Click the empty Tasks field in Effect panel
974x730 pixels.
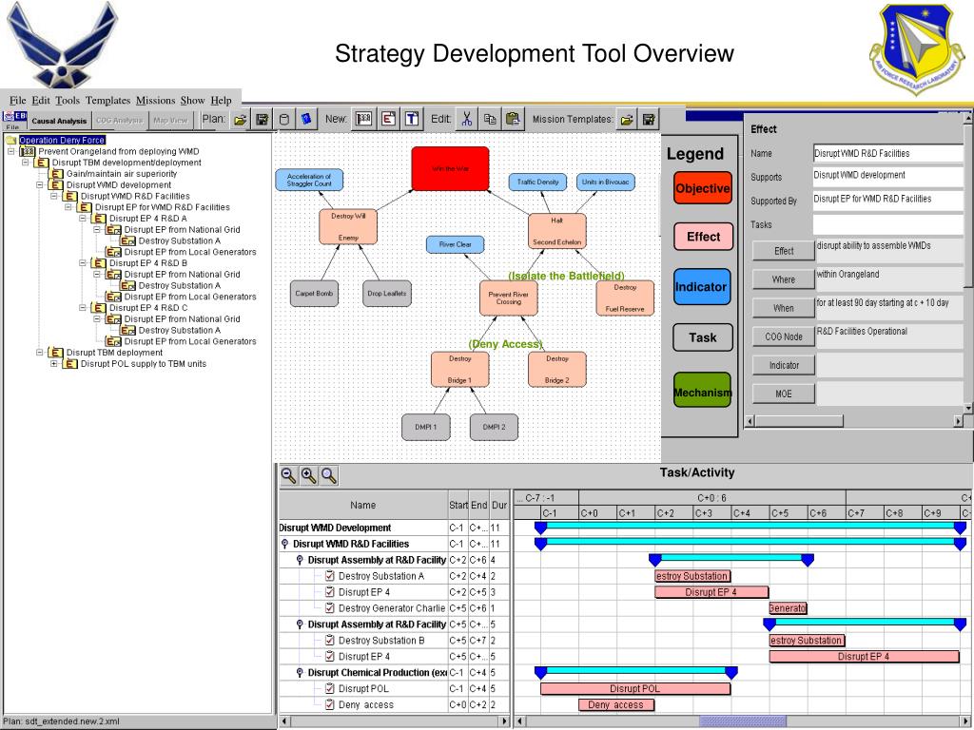(887, 224)
